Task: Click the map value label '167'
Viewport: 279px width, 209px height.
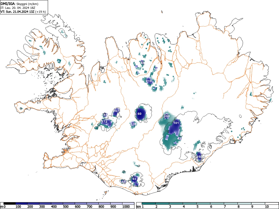Action: coord(116,111)
